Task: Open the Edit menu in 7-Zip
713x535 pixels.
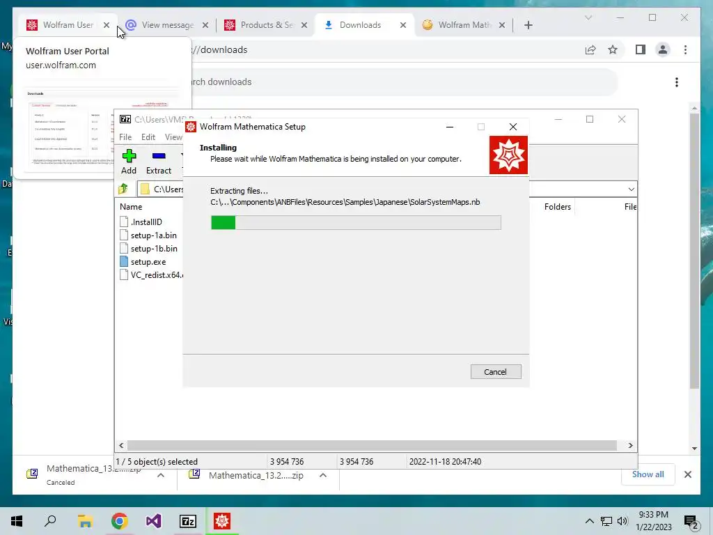Action: 148,137
